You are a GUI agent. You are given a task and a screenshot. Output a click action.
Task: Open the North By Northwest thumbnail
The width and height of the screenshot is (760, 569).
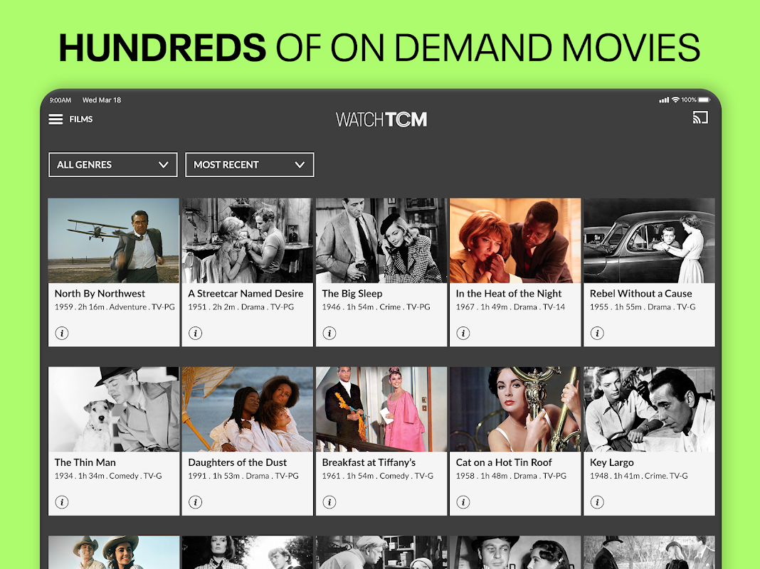113,240
